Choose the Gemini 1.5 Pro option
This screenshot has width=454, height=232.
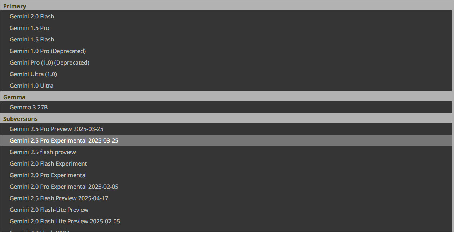coord(30,28)
